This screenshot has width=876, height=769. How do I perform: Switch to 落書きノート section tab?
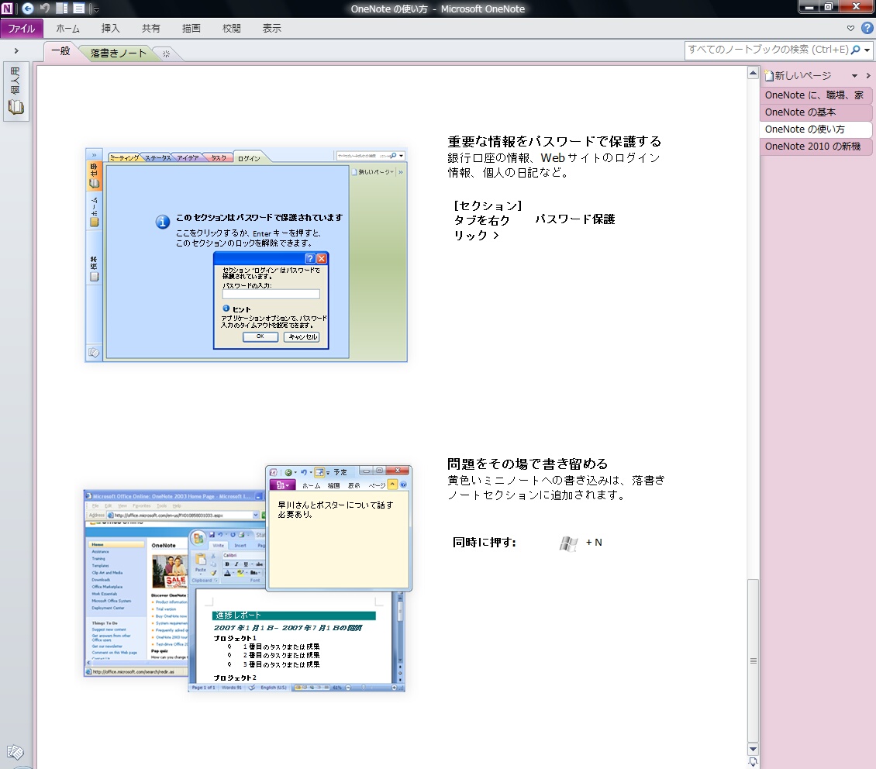[x=118, y=53]
